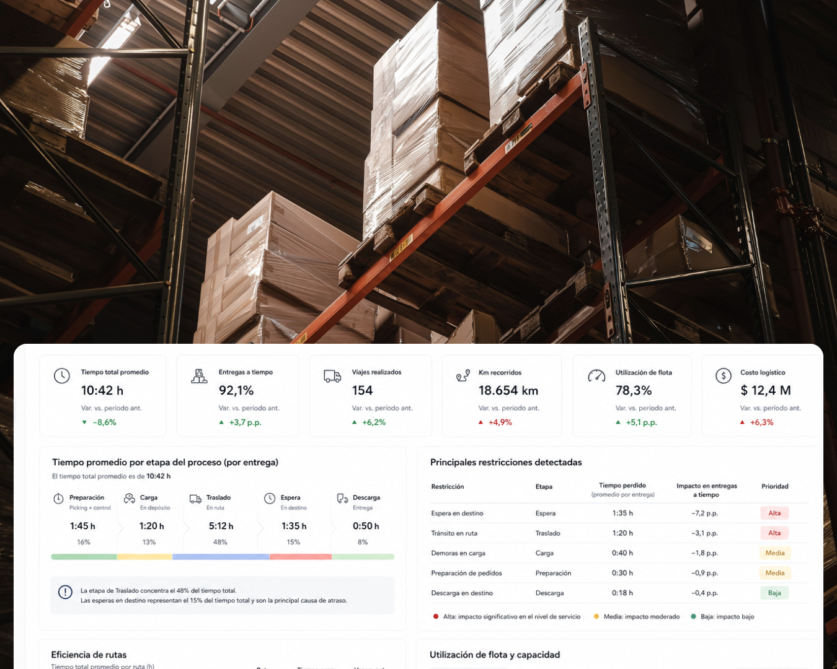Click the green legend dot for Baja impact

pyautogui.click(x=693, y=616)
